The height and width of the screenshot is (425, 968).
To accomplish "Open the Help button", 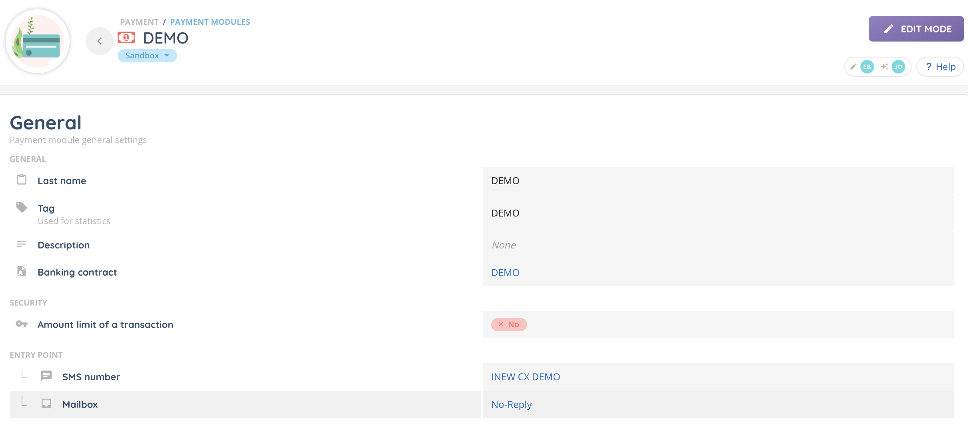I will click(940, 67).
